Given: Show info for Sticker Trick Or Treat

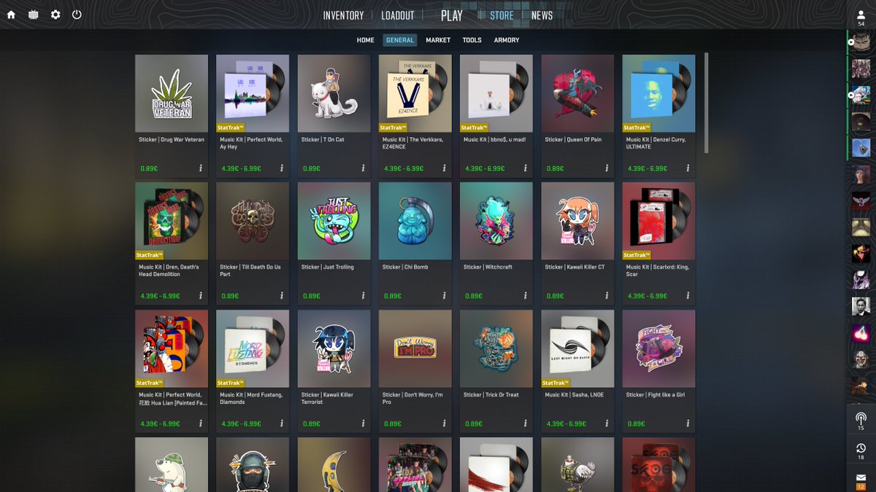Looking at the screenshot, I should 526,423.
